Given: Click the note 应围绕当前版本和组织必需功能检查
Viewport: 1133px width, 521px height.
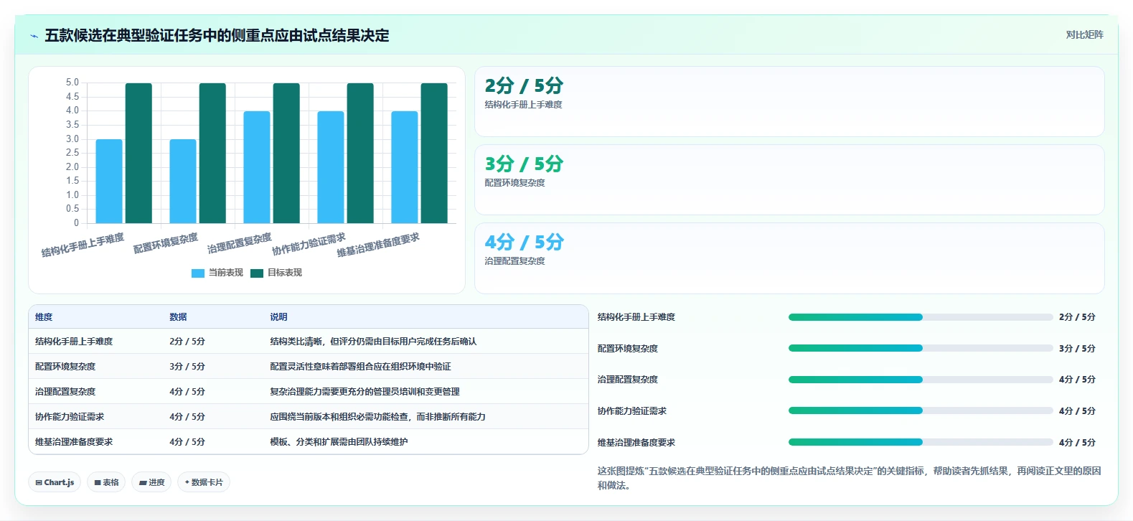Looking at the screenshot, I should [377, 417].
